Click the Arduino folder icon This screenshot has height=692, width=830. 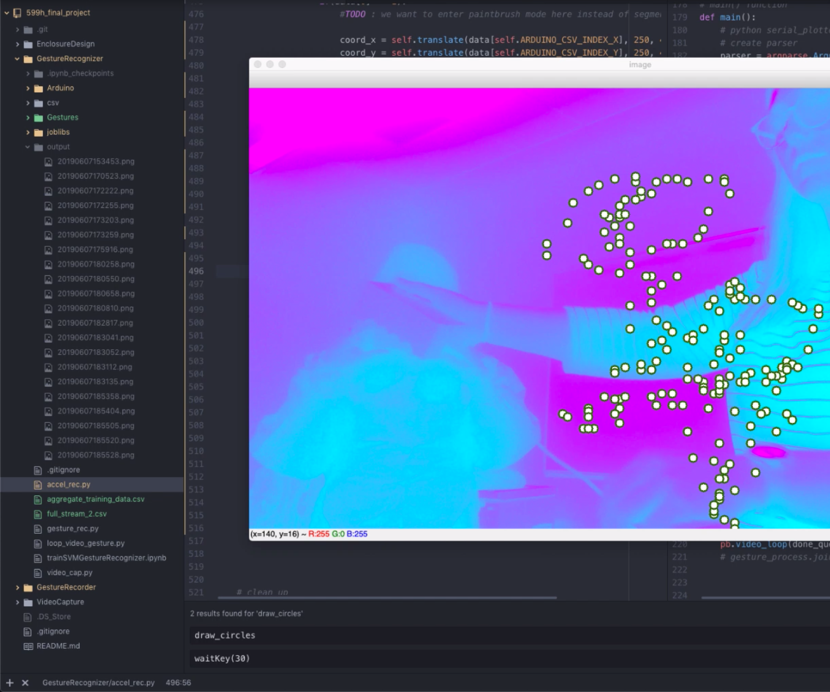(x=39, y=88)
